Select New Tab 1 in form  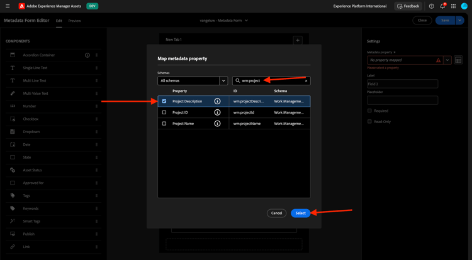click(x=174, y=40)
